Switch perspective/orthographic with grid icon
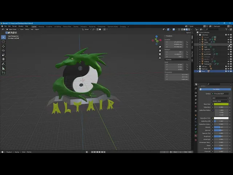The image size is (233, 175). tap(160, 58)
